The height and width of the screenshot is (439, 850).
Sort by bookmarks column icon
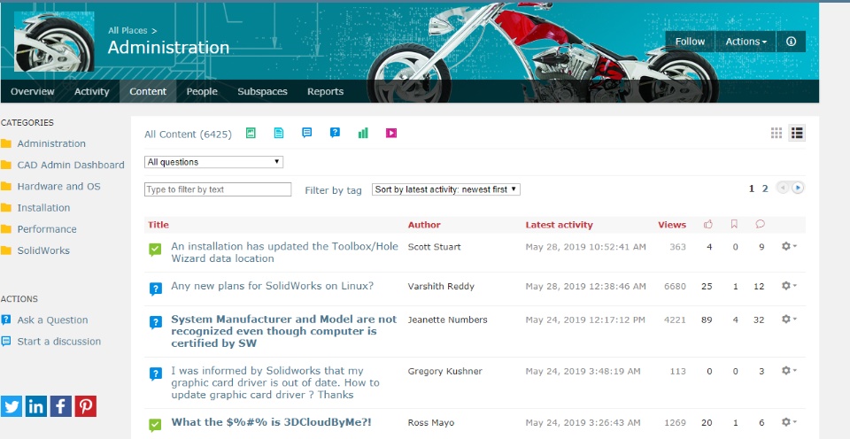coord(735,224)
